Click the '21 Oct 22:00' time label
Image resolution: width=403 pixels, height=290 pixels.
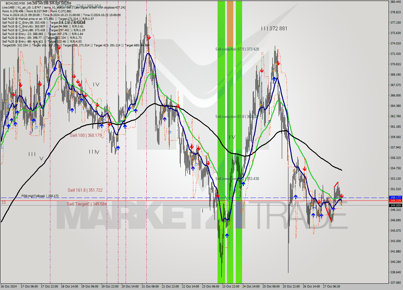pyautogui.click(x=171, y=287)
